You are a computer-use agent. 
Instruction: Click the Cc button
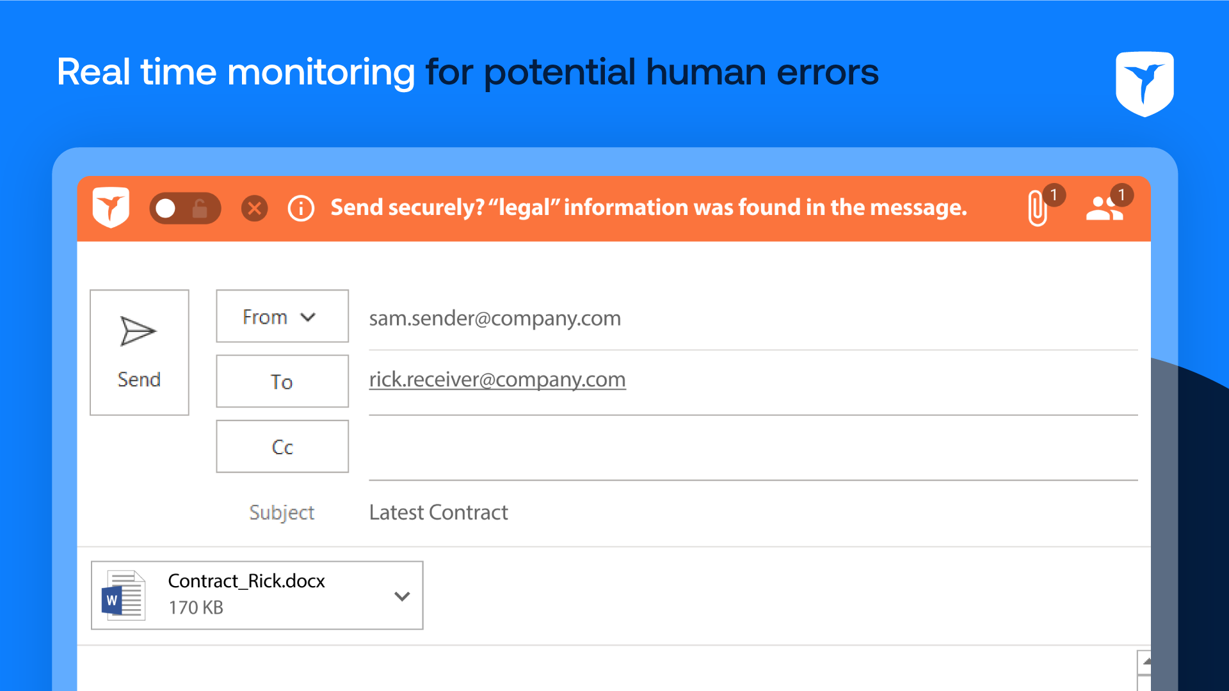[282, 447]
